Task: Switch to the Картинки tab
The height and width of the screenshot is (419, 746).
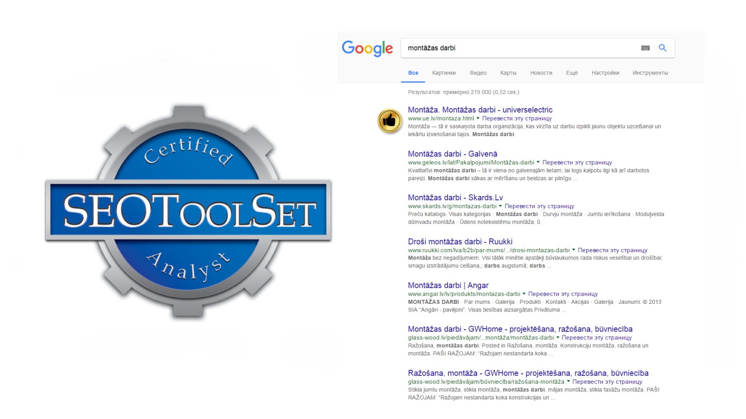Action: (x=444, y=73)
